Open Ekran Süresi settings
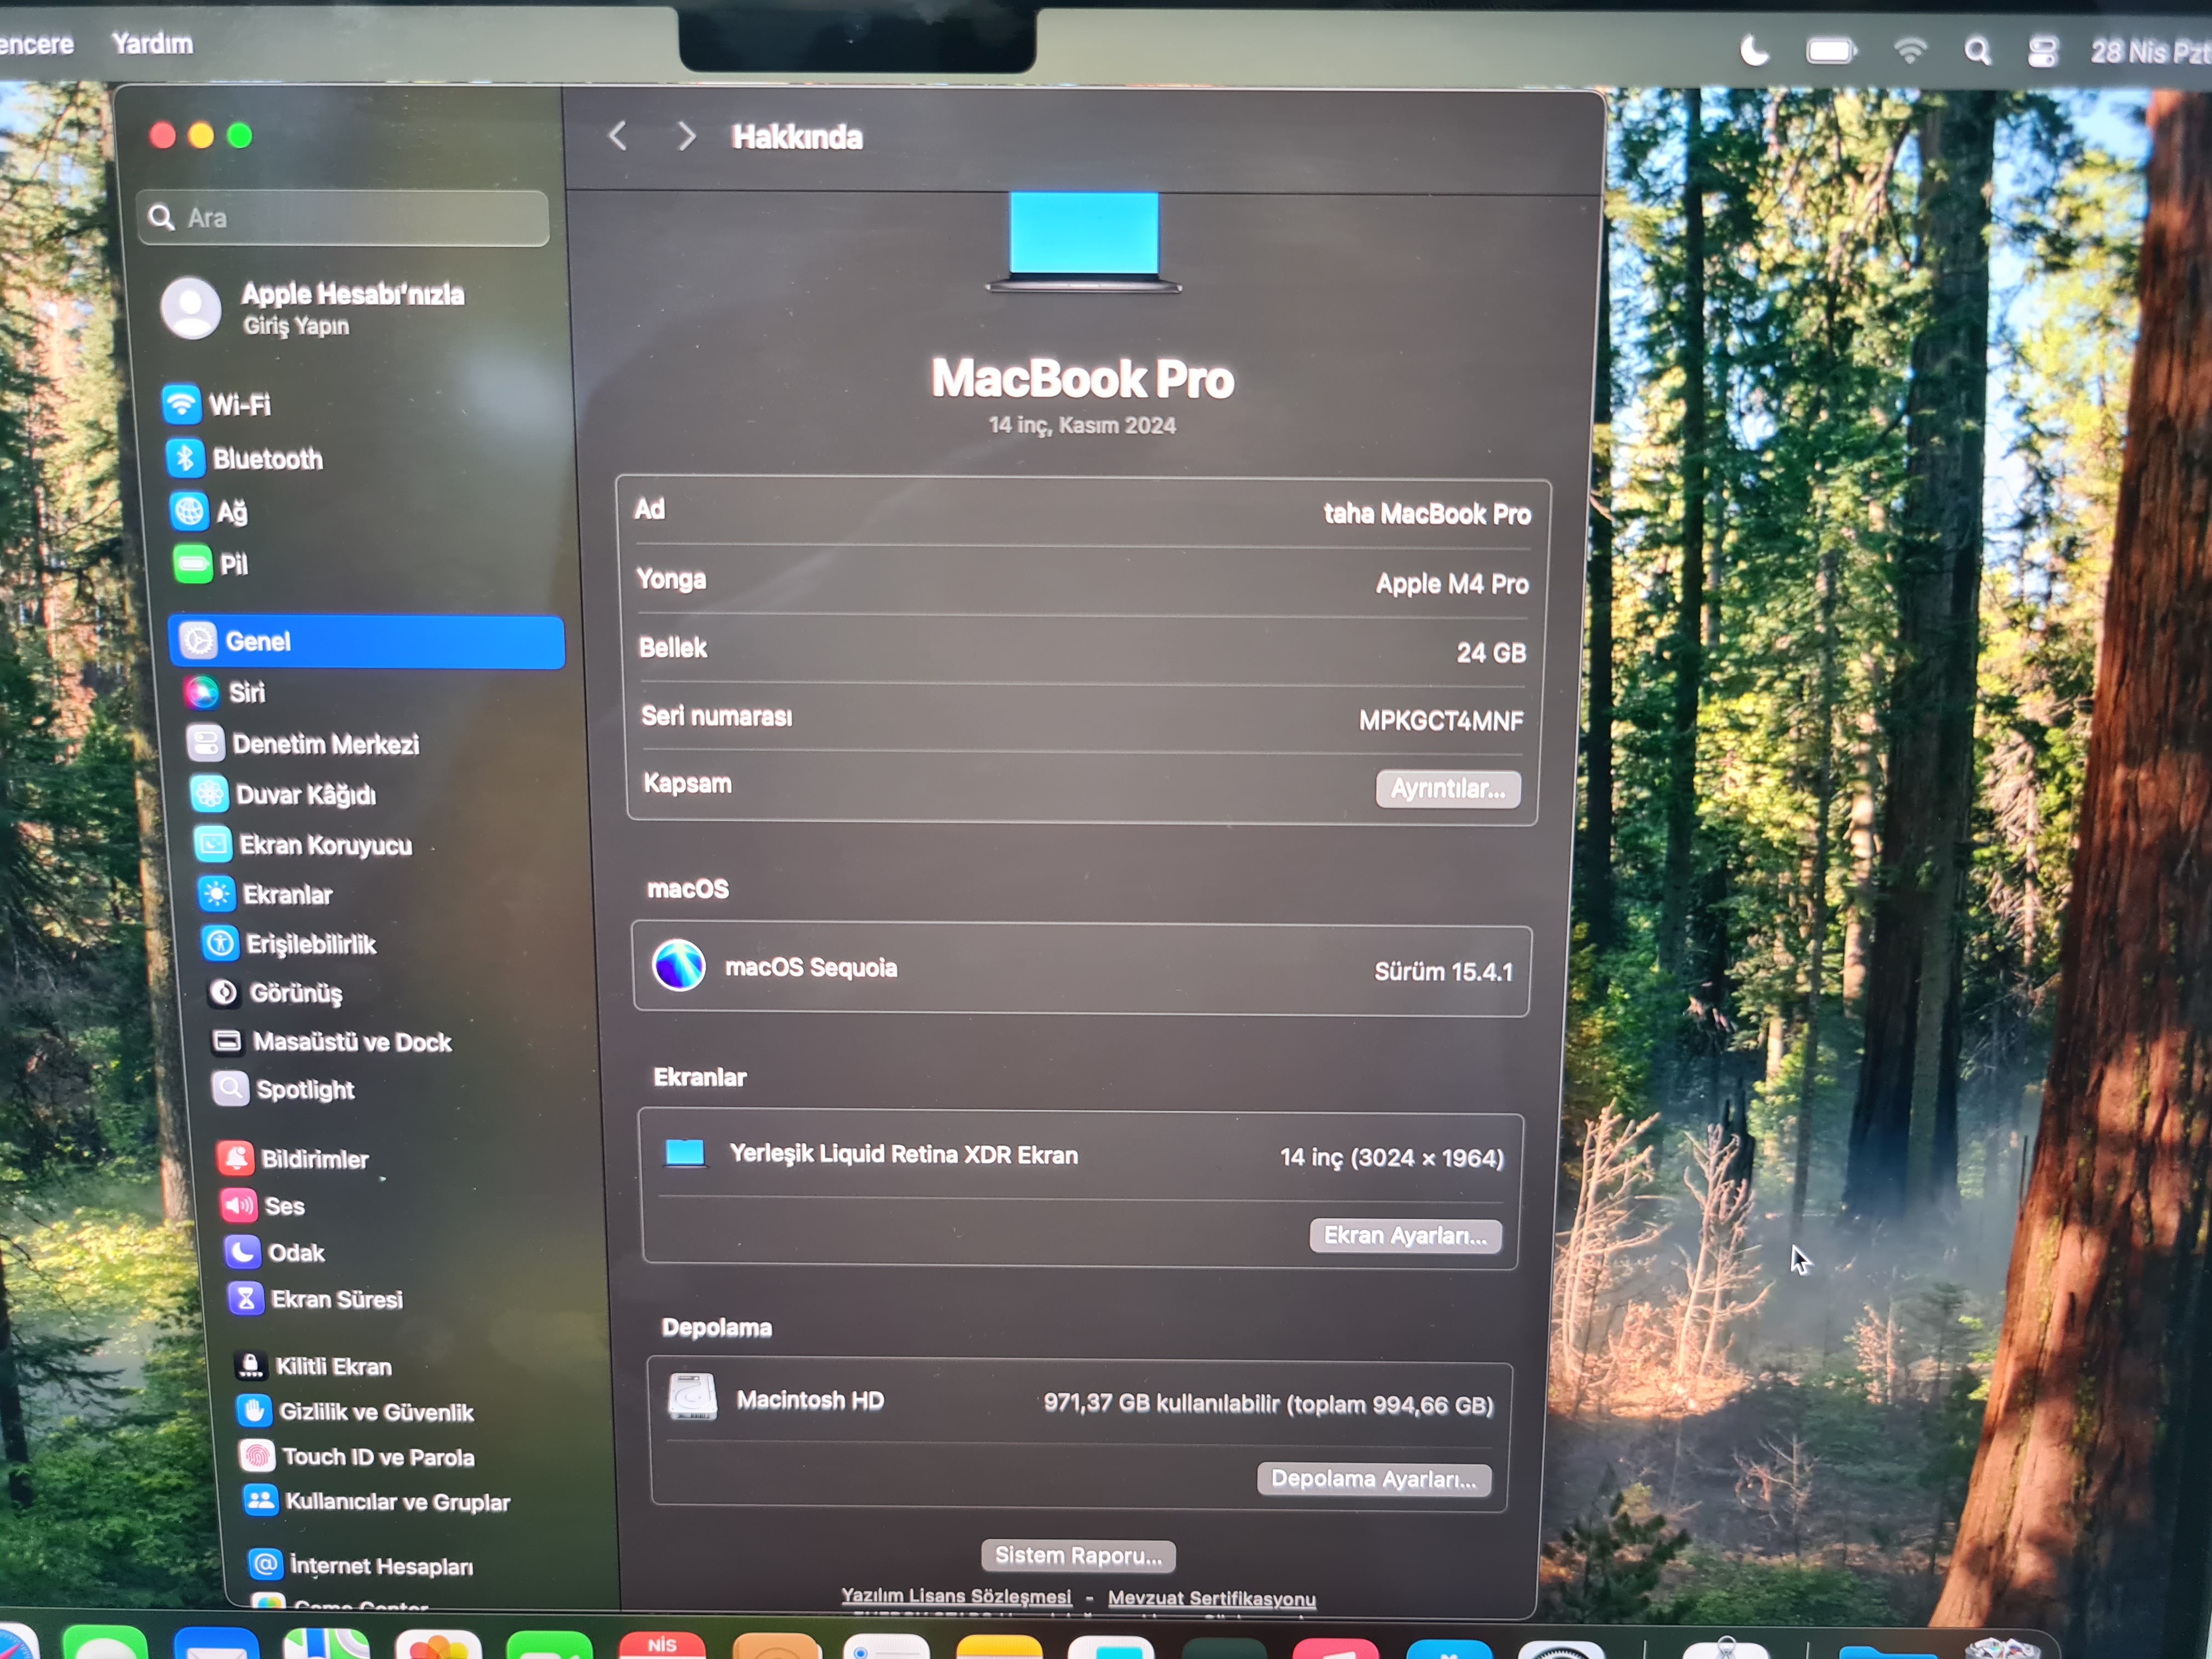2212x1659 pixels. (x=315, y=1298)
